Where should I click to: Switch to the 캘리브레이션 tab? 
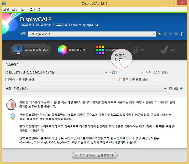71,50
